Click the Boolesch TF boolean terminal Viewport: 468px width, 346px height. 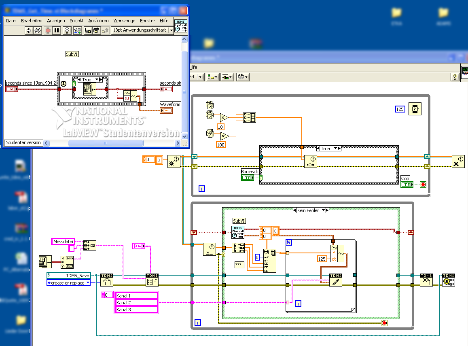tap(248, 178)
